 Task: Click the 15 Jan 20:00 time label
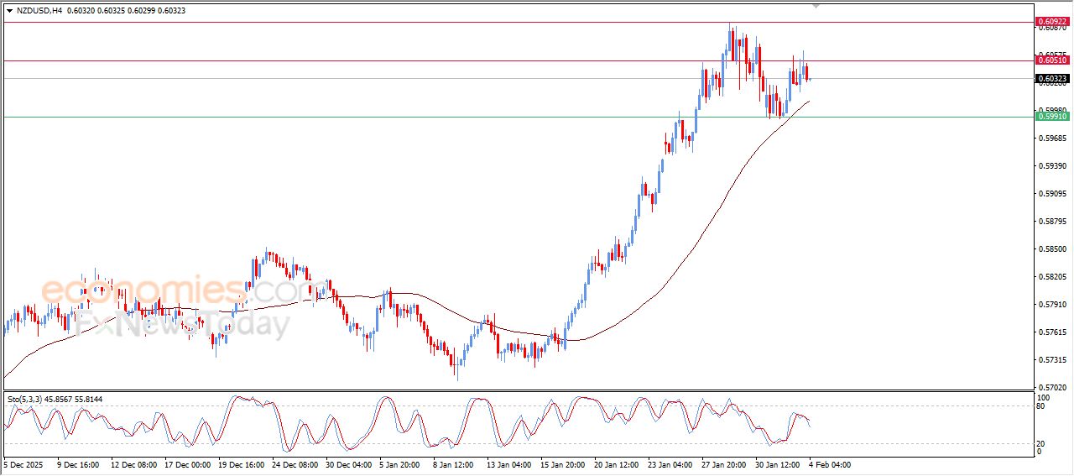[x=565, y=464]
